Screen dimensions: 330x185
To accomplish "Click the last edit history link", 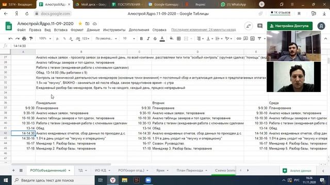I will point(204,30).
